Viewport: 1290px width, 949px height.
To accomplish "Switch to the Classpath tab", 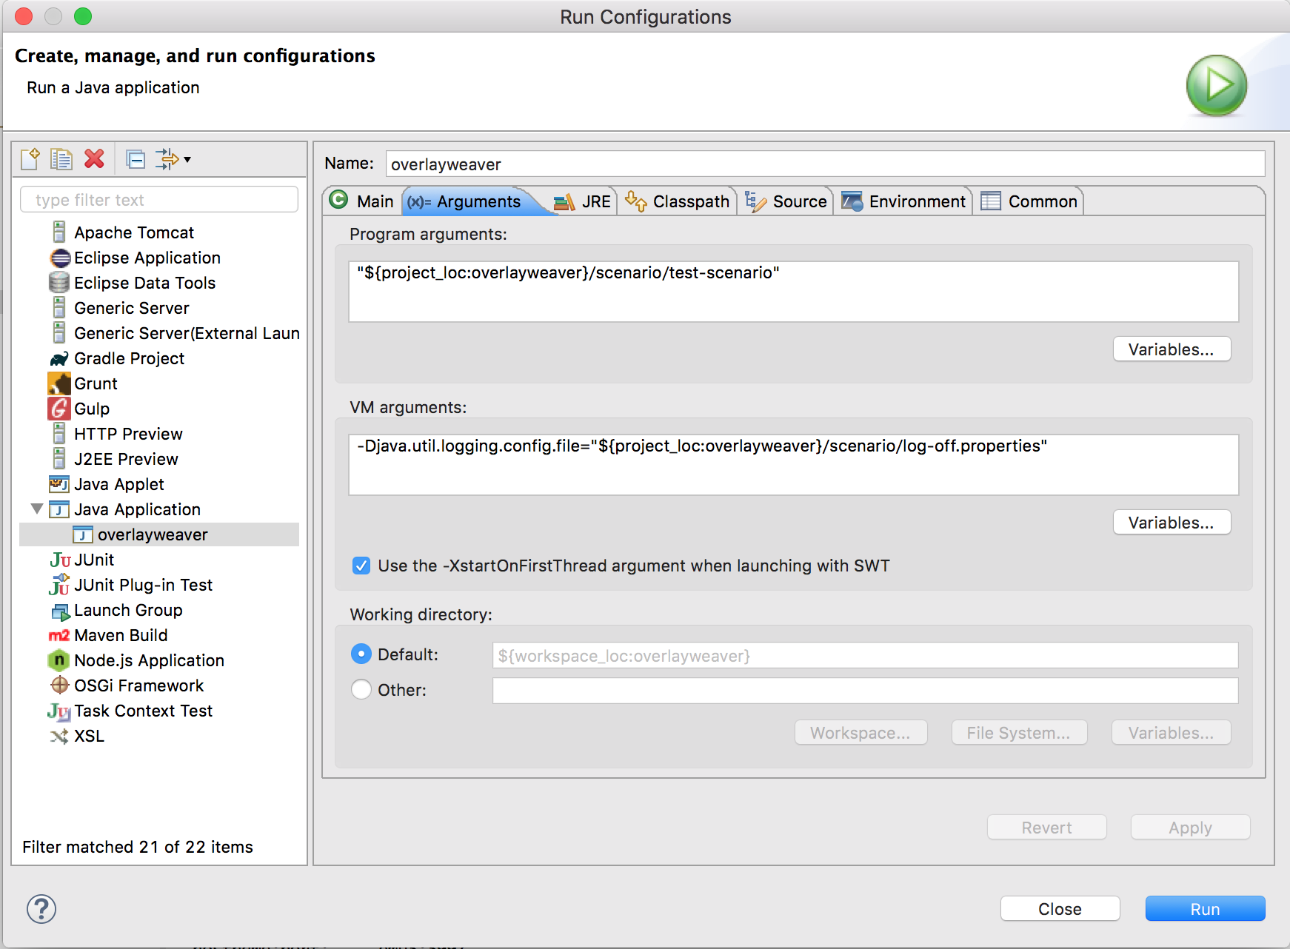I will point(678,201).
